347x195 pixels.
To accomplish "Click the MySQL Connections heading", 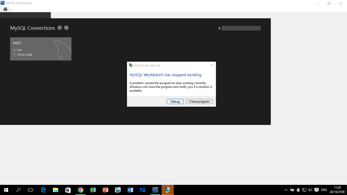I will click(33, 28).
